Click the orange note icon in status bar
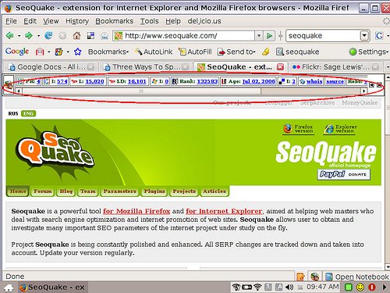 (300, 277)
